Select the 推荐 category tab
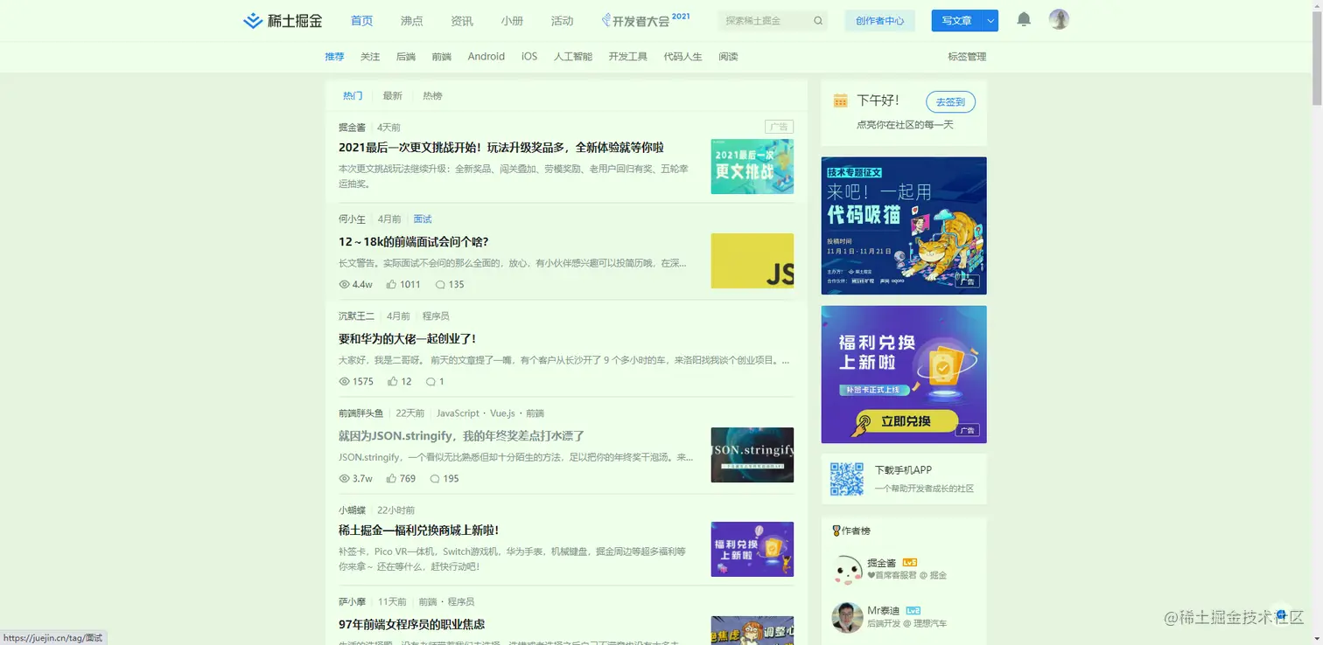This screenshot has height=645, width=1323. pos(334,57)
